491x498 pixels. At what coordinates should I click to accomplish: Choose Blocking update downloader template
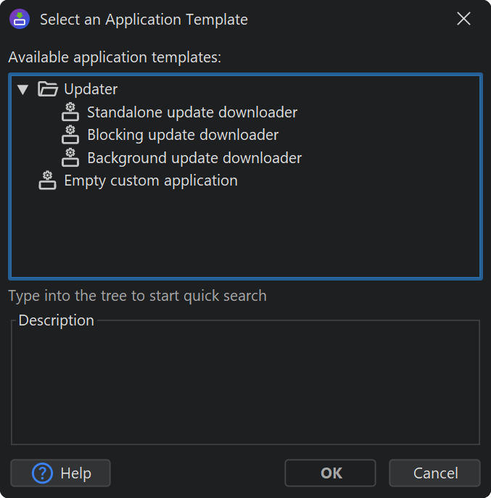tap(183, 135)
